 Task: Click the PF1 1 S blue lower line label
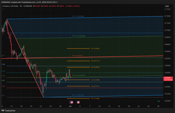click(78, 95)
